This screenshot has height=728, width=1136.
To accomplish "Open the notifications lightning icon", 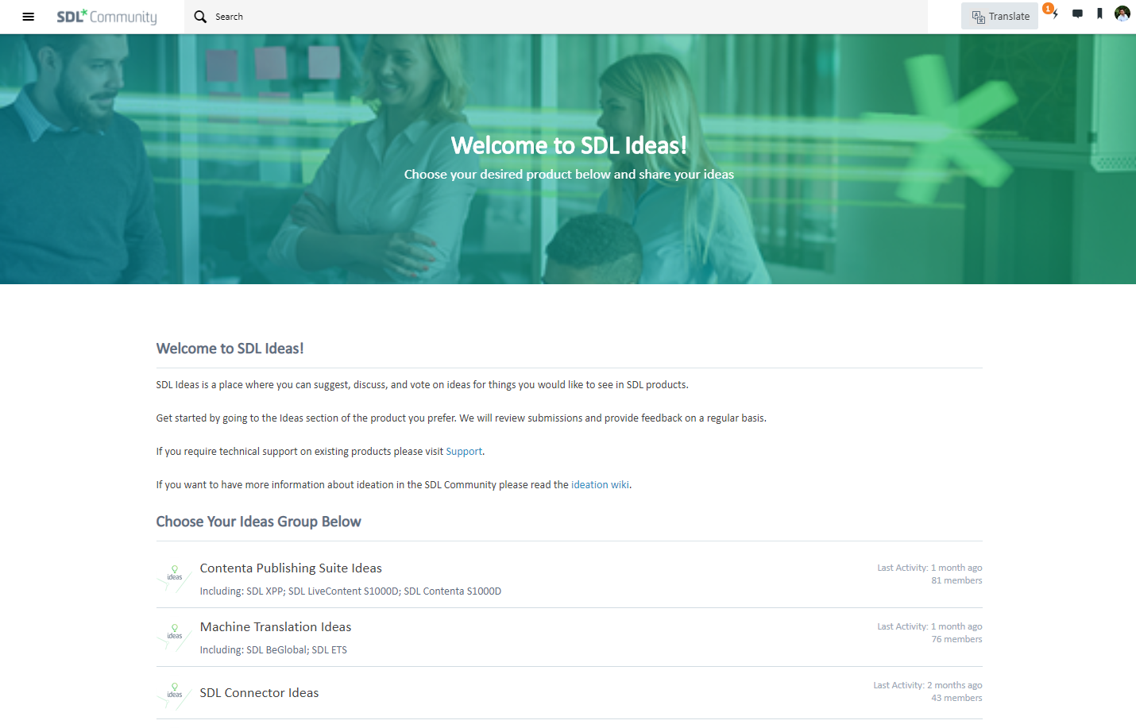I will click(x=1056, y=14).
